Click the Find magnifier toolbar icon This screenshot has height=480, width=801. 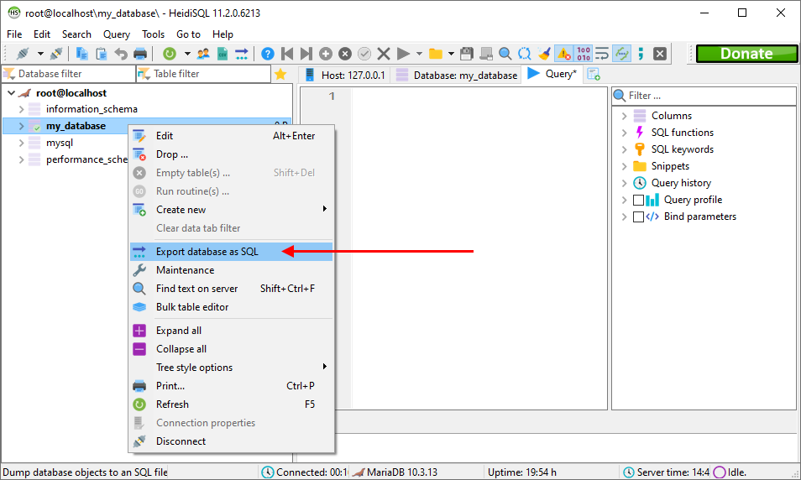pyautogui.click(x=505, y=54)
